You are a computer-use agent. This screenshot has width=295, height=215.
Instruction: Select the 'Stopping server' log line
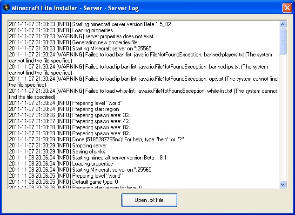coord(58,146)
